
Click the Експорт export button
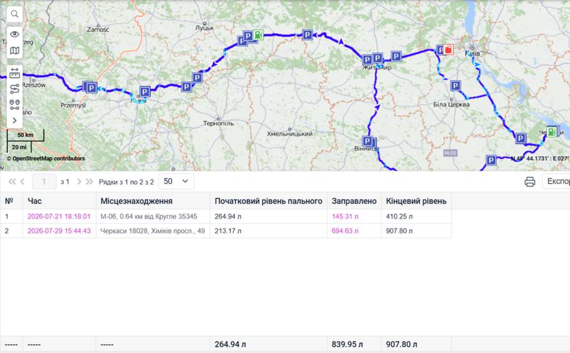556,181
